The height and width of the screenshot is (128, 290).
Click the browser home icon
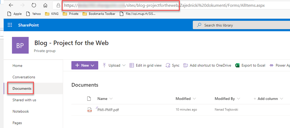pyautogui.click(x=45, y=5)
